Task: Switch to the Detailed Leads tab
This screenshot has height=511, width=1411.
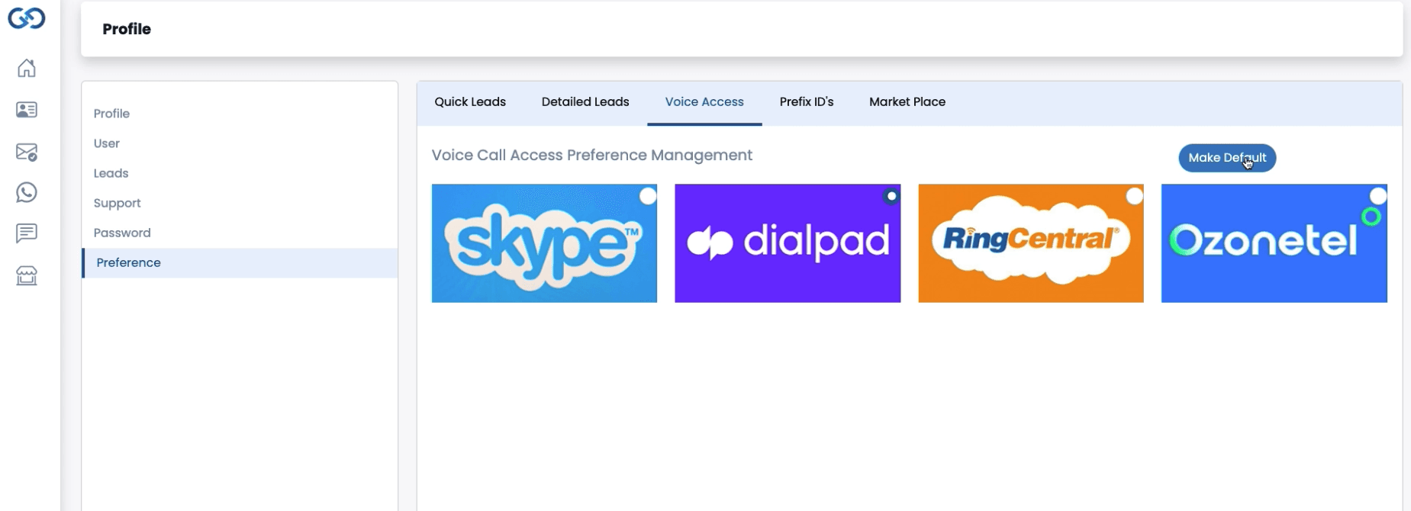Action: [x=585, y=102]
